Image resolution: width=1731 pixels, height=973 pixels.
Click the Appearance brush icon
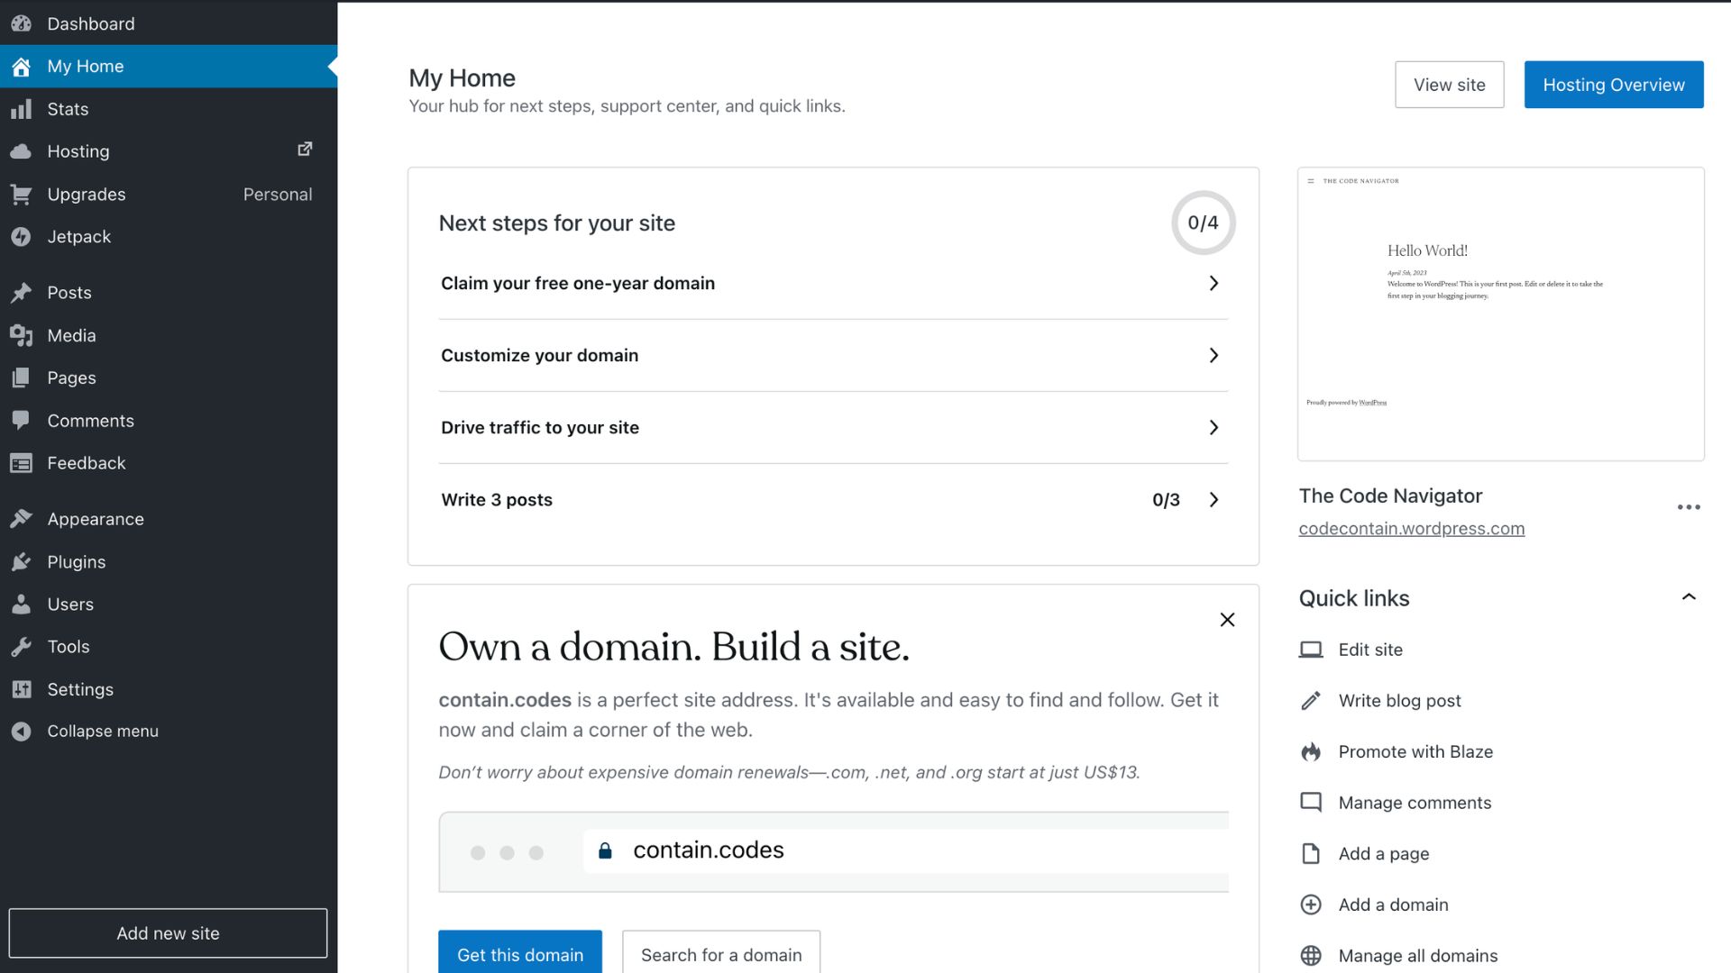[22, 519]
